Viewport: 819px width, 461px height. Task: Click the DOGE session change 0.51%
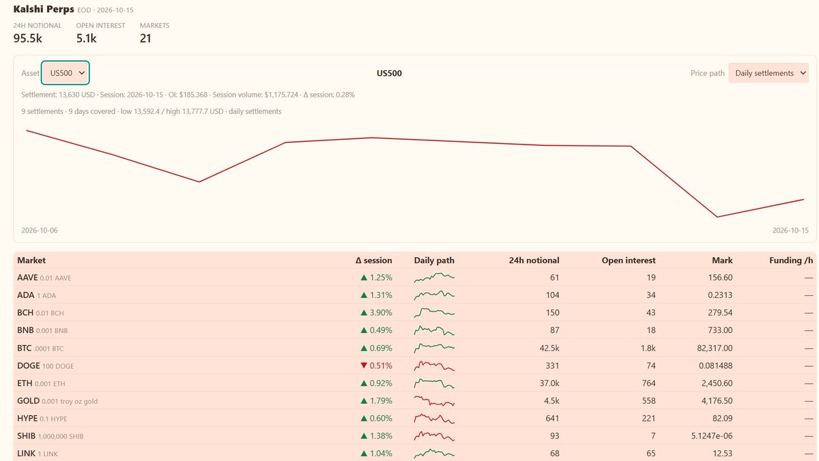[x=376, y=366]
